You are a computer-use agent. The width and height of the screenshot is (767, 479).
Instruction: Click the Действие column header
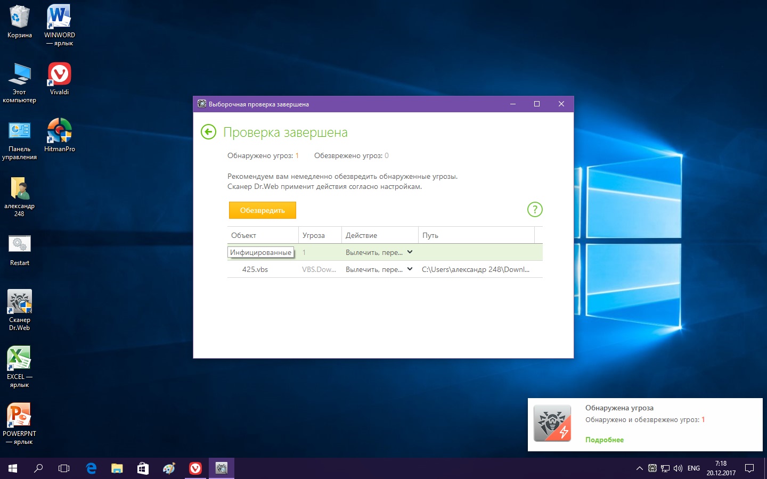point(380,235)
